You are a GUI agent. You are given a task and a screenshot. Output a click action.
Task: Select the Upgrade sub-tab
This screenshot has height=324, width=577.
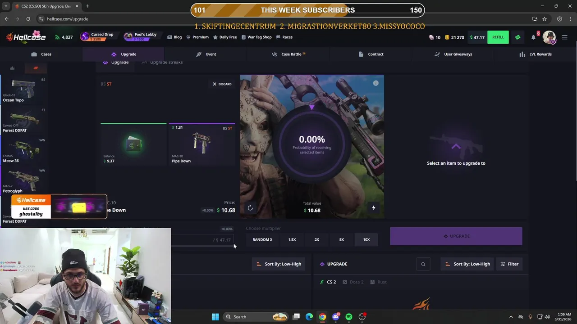(x=116, y=62)
